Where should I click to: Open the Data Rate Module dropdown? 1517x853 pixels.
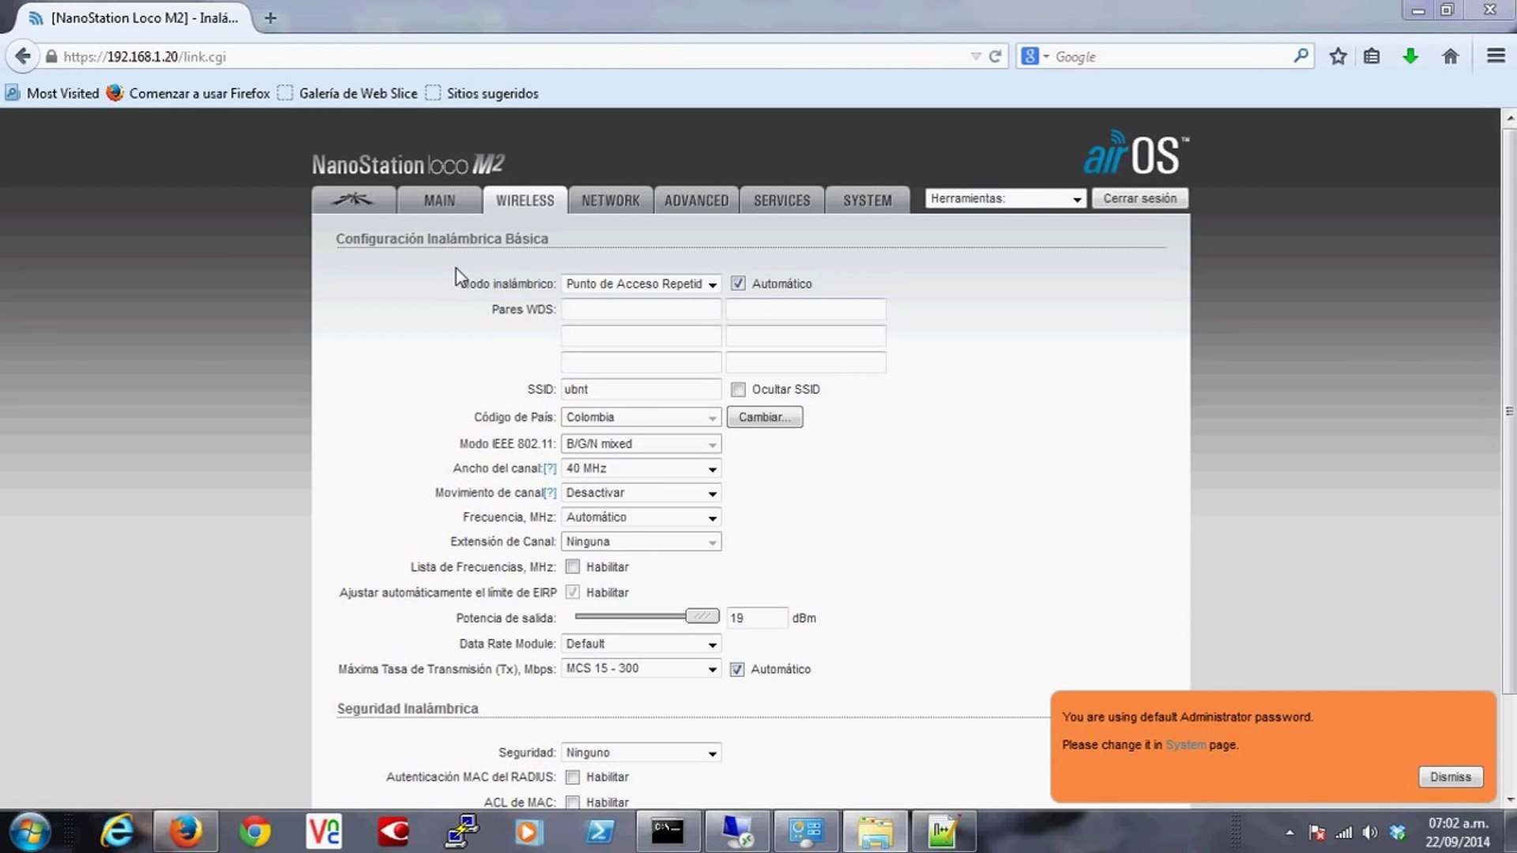641,644
